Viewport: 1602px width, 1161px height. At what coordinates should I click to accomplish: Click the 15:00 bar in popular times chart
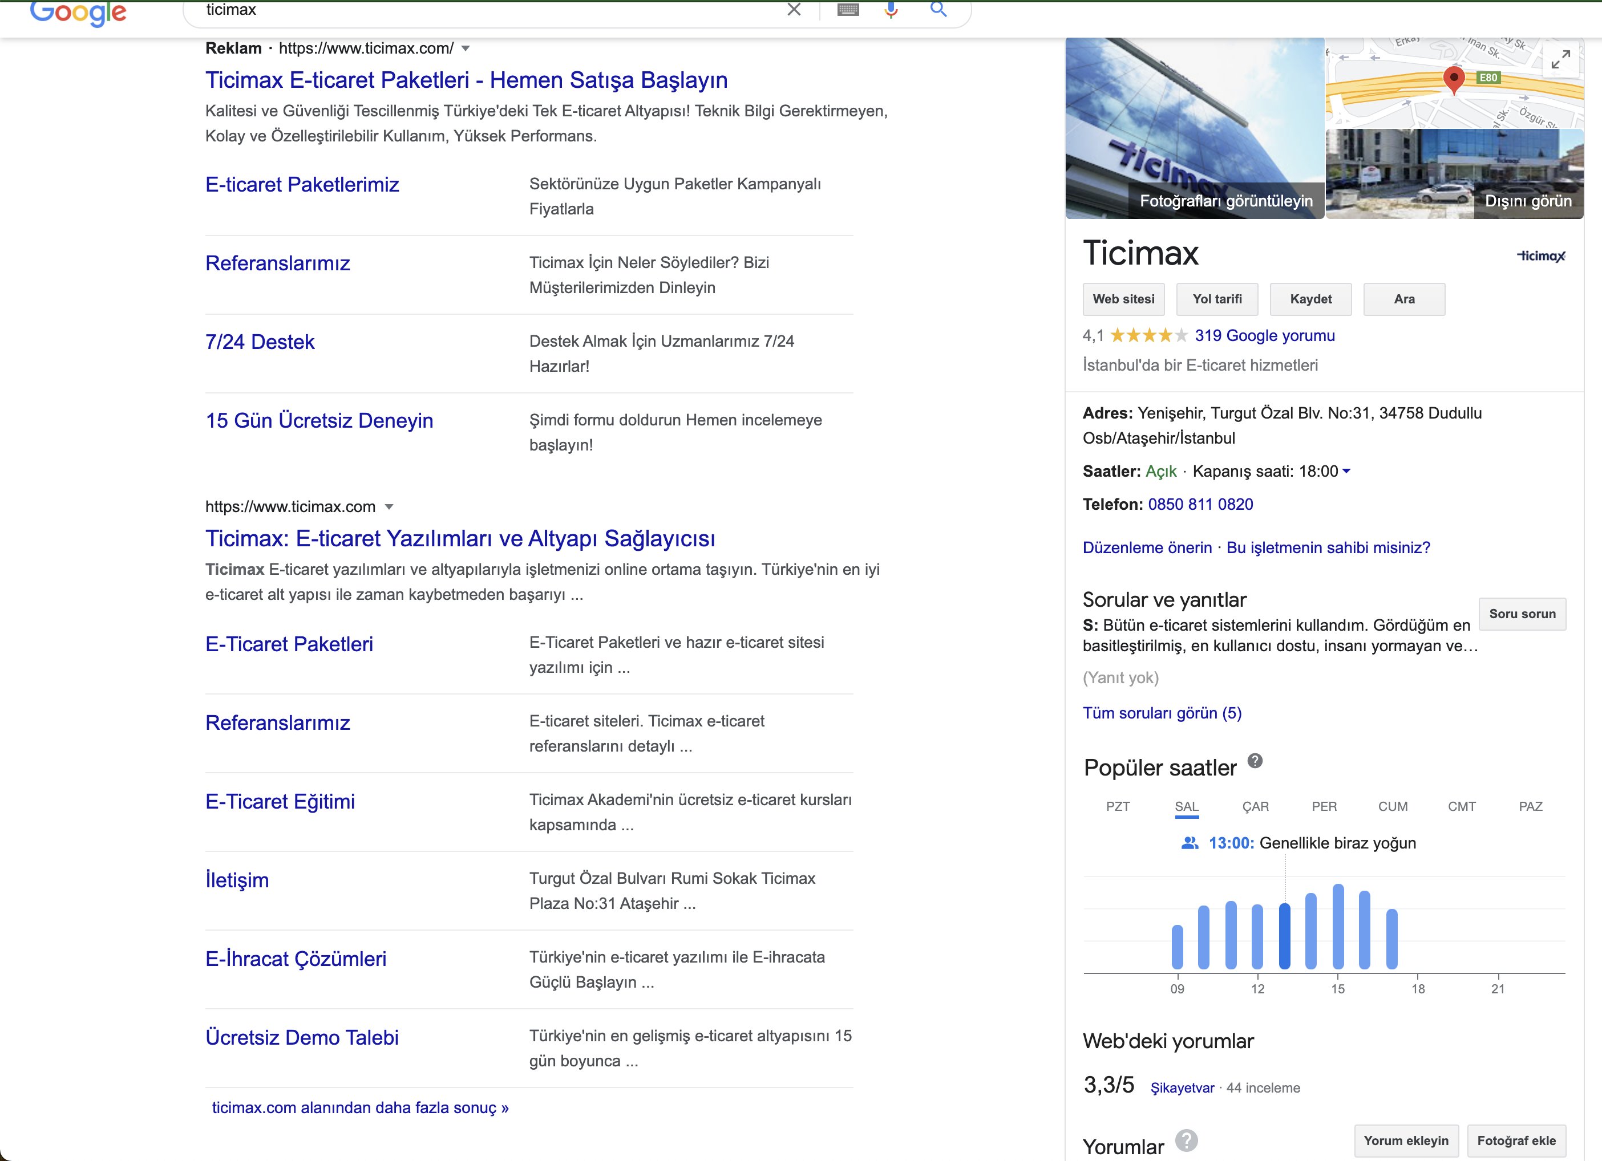(1338, 926)
